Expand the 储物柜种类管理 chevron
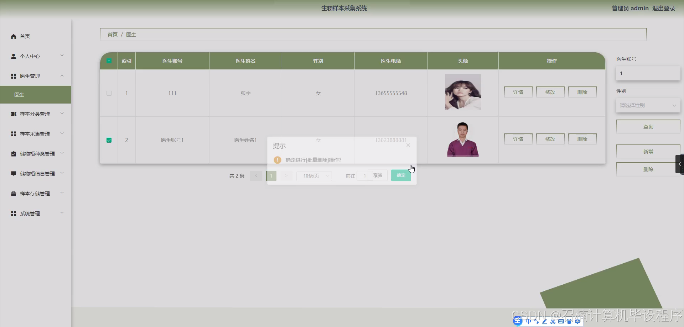The width and height of the screenshot is (684, 327). 62,153
